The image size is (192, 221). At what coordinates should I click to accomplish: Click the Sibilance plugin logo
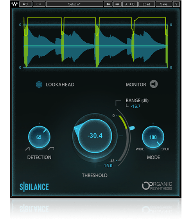(x=34, y=187)
